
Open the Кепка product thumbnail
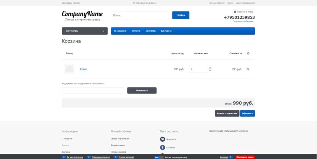coord(69,69)
